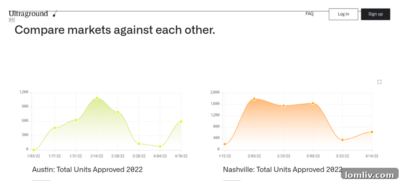Click Nashville's 3/23/22 data point

tap(343, 140)
